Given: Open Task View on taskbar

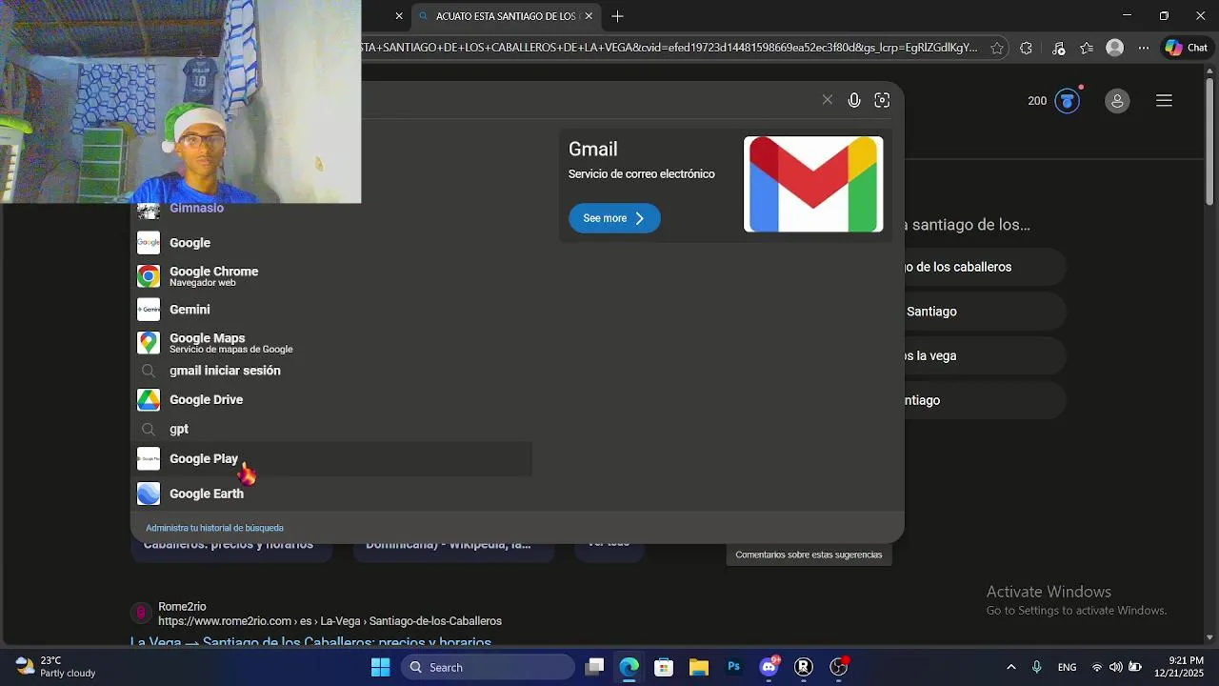Looking at the screenshot, I should (x=594, y=667).
